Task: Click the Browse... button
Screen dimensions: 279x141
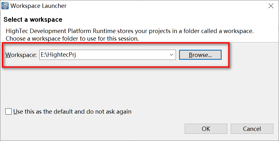Action: [x=200, y=55]
